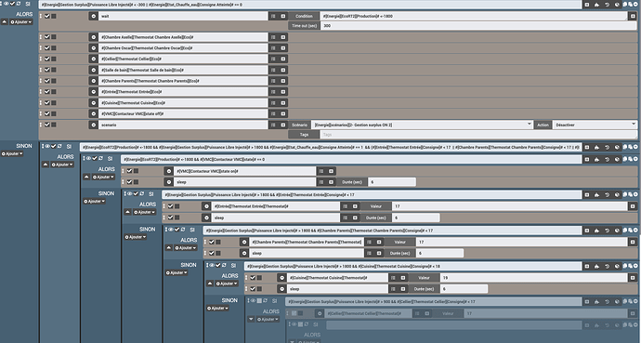This screenshot has height=343, width=641.
Task: Open action list icon on scenario action row
Action: tap(273, 125)
